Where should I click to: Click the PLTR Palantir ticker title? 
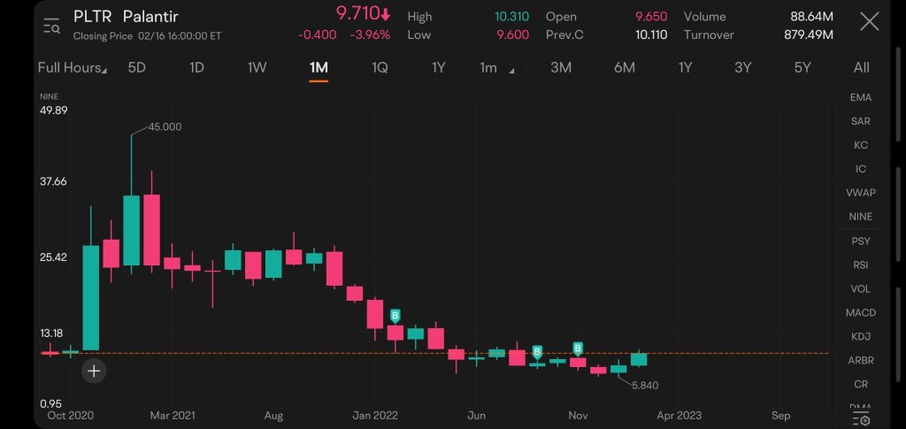(x=126, y=16)
